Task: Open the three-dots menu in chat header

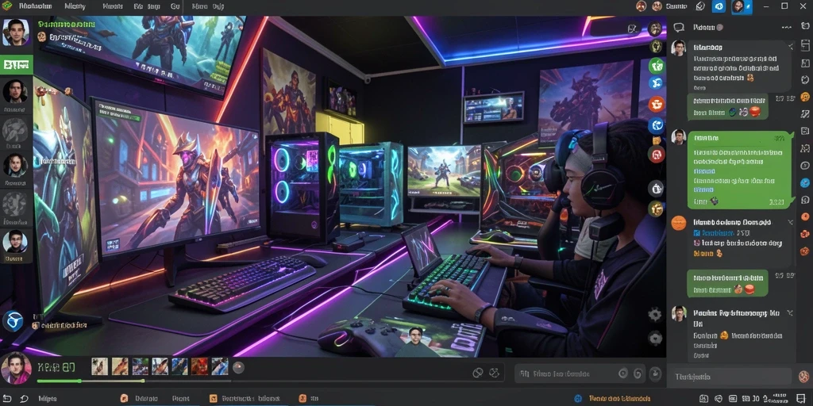Action: click(x=787, y=27)
